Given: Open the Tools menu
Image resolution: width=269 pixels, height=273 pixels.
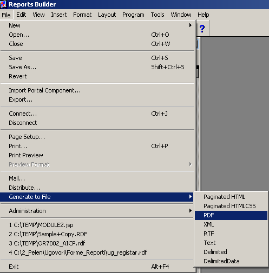Looking at the screenshot, I should [158, 15].
